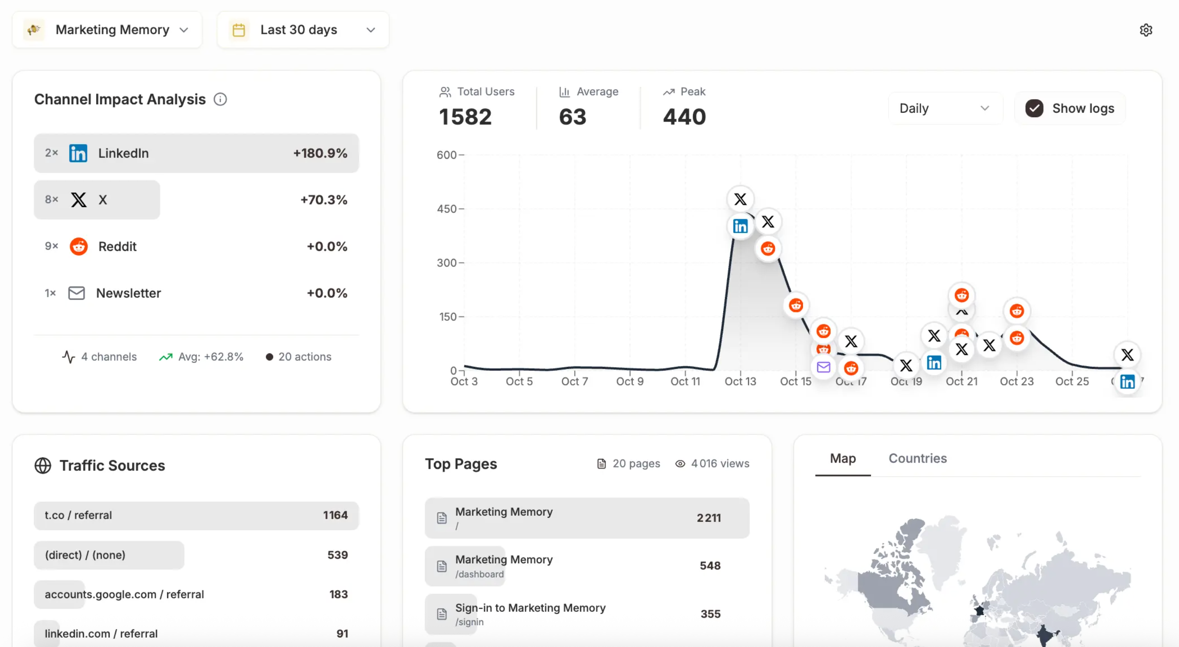Click the LinkedIn marker at chart's right edge
Image resolution: width=1179 pixels, height=647 pixels.
click(x=1127, y=381)
